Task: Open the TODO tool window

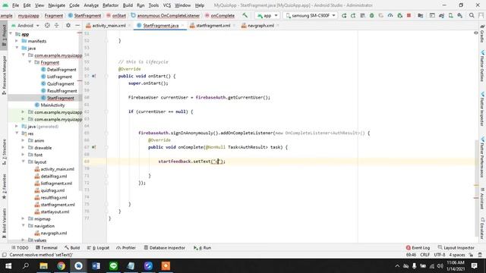Action: point(20,248)
